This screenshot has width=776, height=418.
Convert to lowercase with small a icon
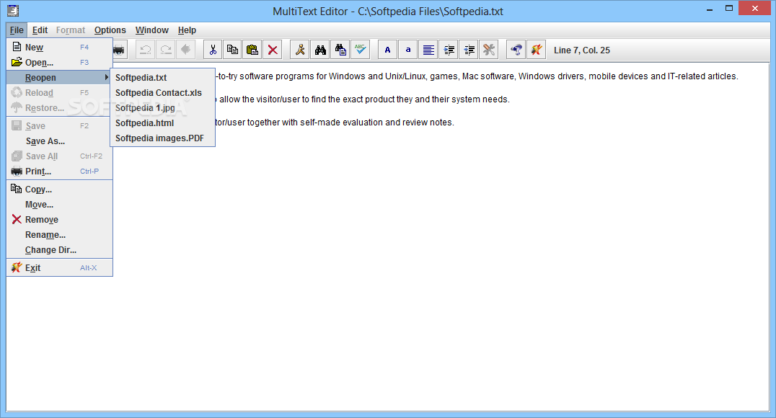click(x=407, y=50)
